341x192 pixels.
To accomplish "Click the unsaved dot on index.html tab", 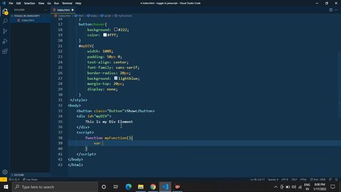I will [x=72, y=10].
